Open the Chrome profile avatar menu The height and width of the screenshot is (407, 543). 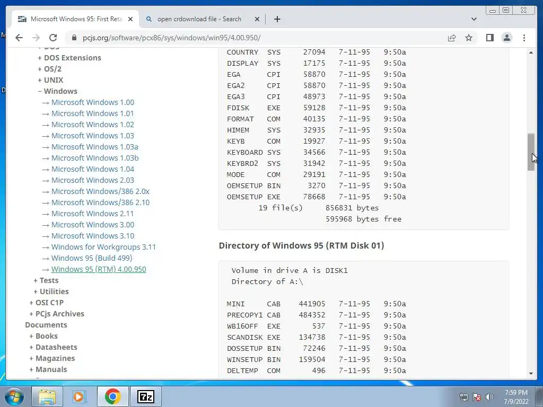coord(506,38)
